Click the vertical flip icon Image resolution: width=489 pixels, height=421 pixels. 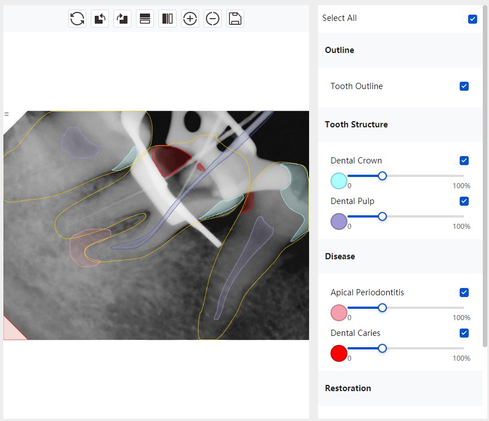(145, 19)
